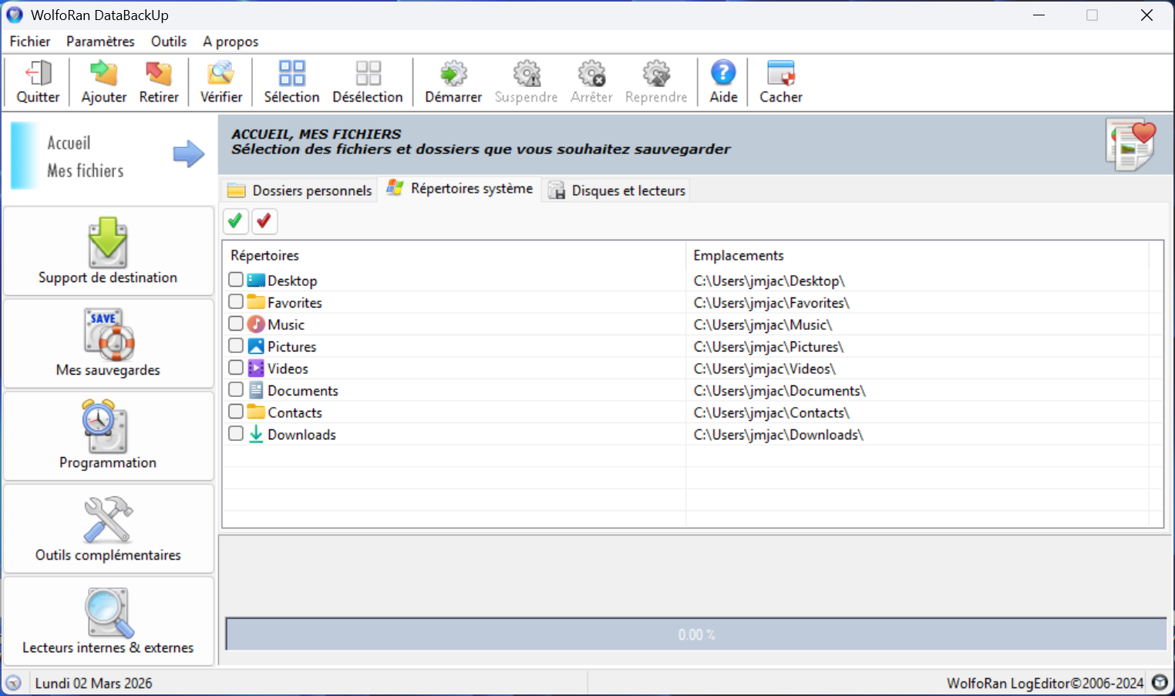Check the Desktop folder checkbox
The image size is (1175, 696).
(236, 280)
